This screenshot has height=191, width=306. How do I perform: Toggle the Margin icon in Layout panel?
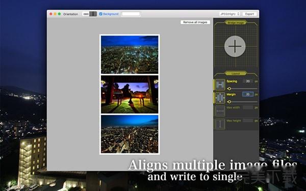(220, 98)
